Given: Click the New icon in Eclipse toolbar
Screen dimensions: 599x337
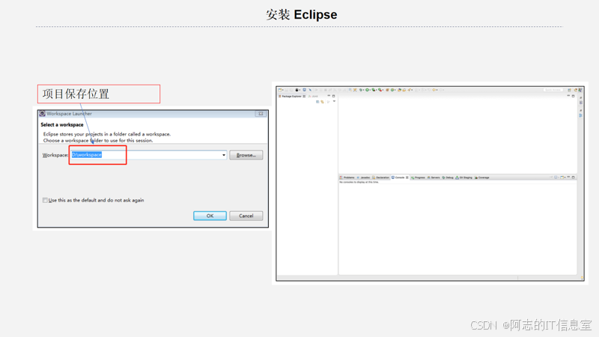Looking at the screenshot, I should point(279,90).
